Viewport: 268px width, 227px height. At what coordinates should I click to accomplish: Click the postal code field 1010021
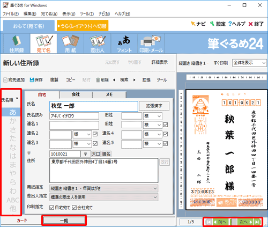[65, 154]
